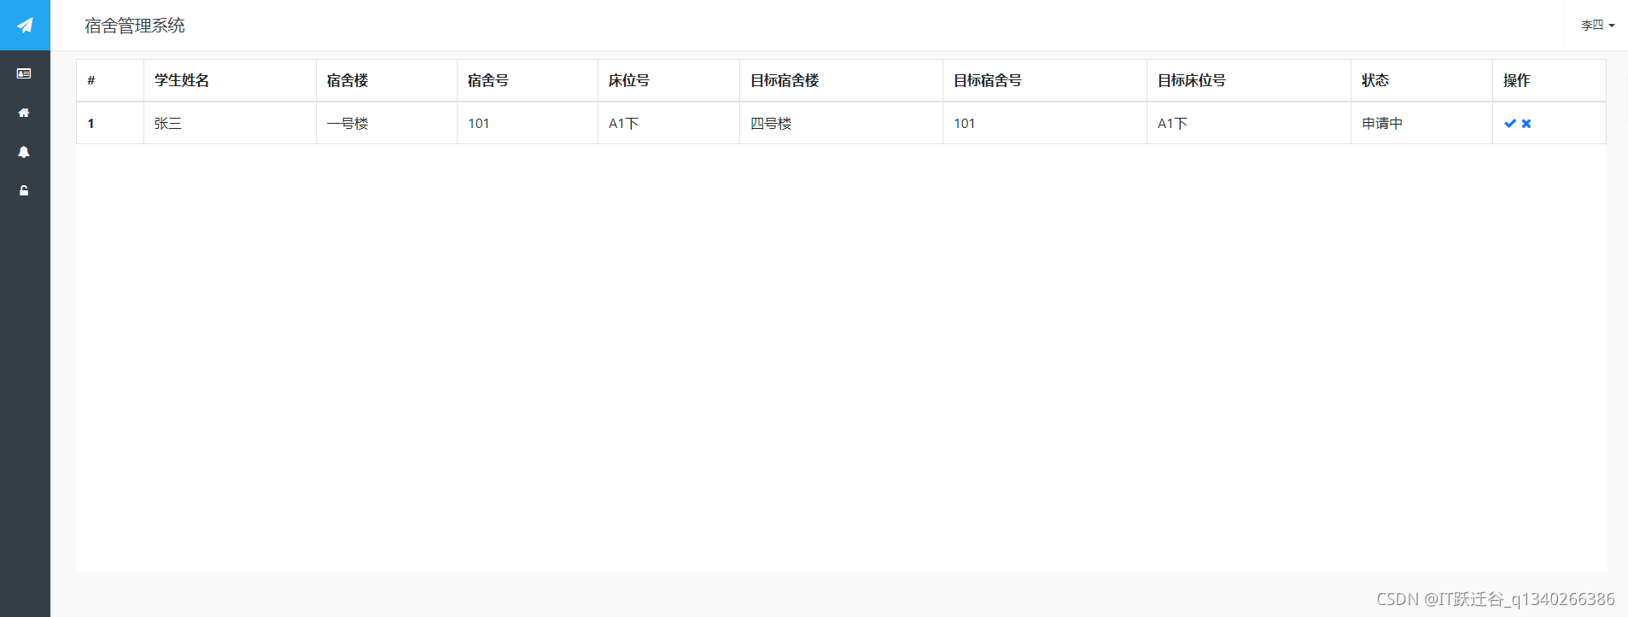Viewport: 1628px width, 617px height.
Task: Click the paper plane logo icon
Action: [25, 26]
